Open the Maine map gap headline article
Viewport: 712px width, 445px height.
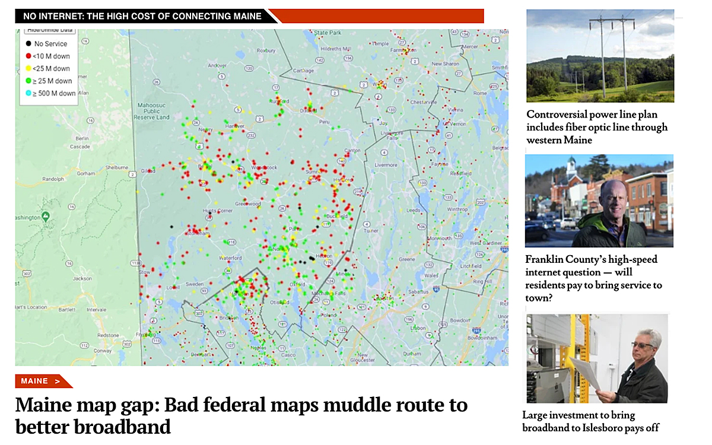241,415
